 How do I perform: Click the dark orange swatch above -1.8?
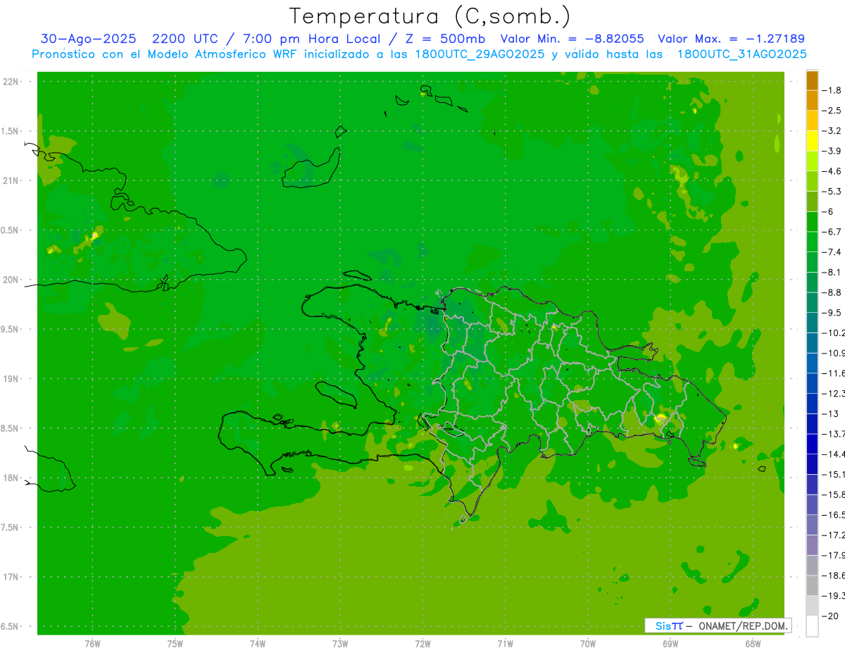click(x=812, y=80)
